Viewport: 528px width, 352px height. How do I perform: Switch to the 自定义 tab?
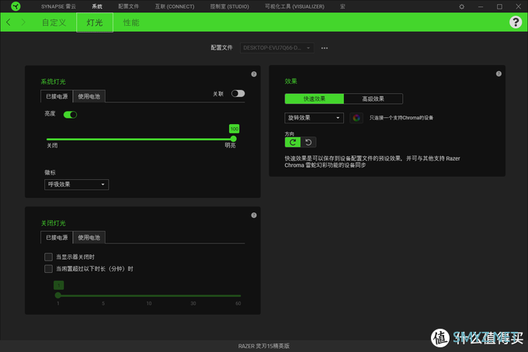[54, 22]
